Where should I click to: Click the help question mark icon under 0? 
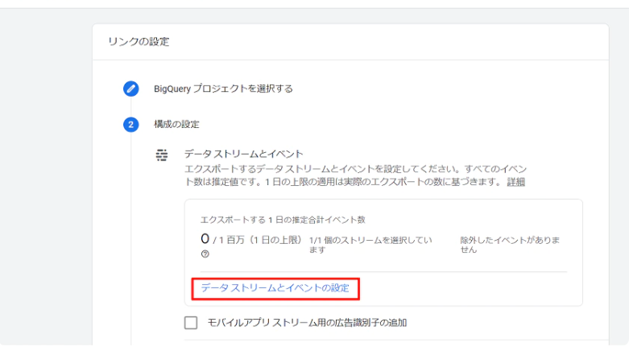[205, 254]
